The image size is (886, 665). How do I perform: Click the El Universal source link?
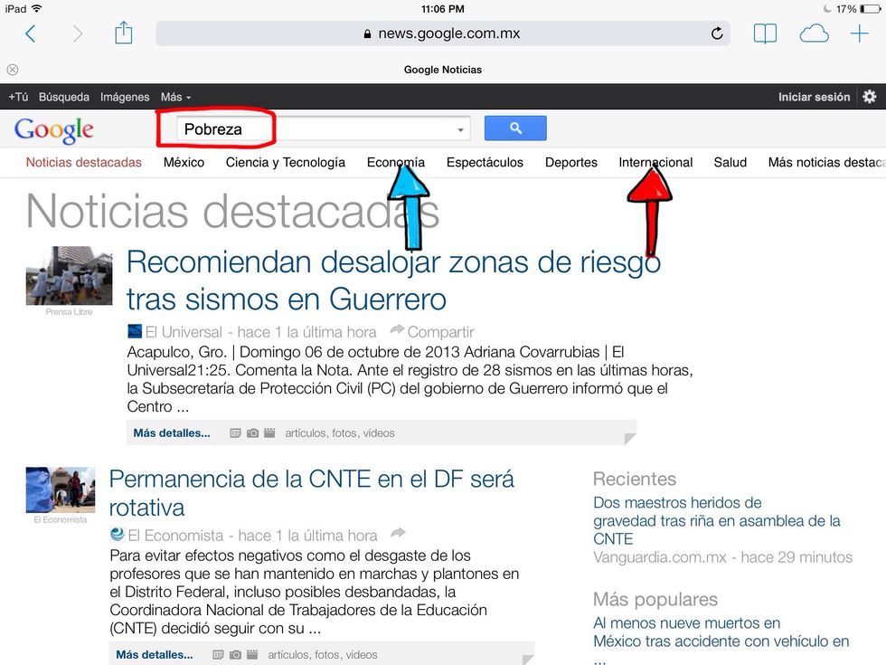click(184, 332)
